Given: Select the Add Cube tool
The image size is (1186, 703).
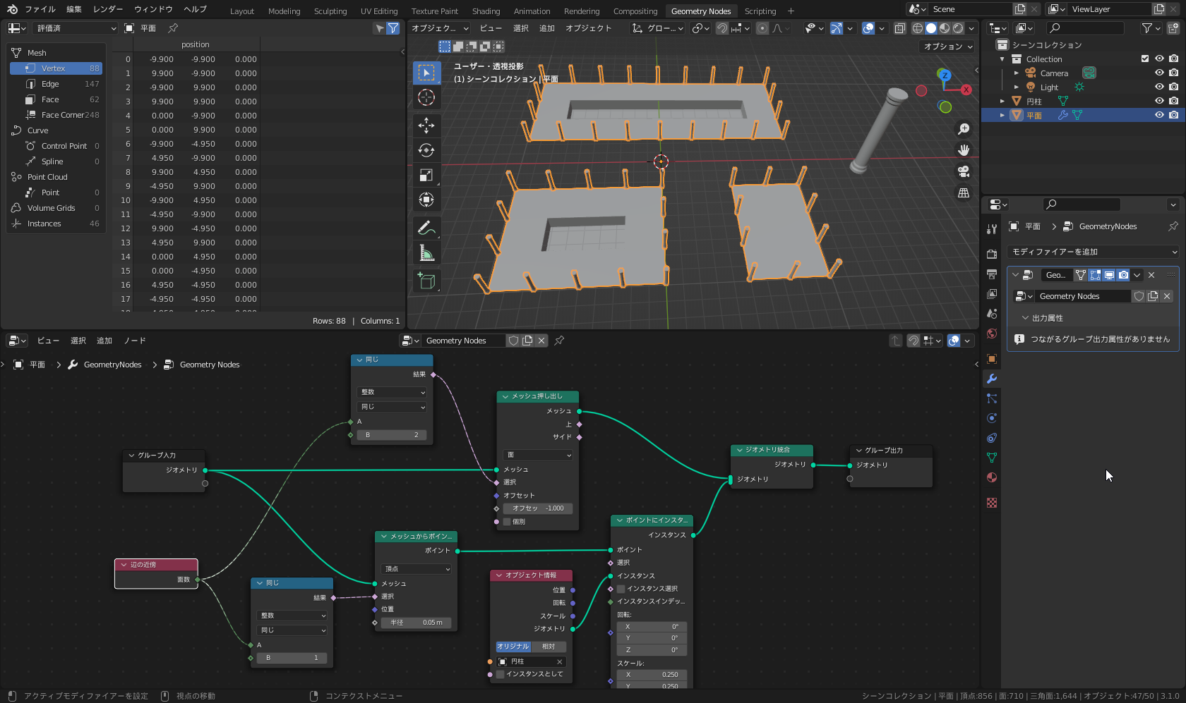Looking at the screenshot, I should 426,281.
